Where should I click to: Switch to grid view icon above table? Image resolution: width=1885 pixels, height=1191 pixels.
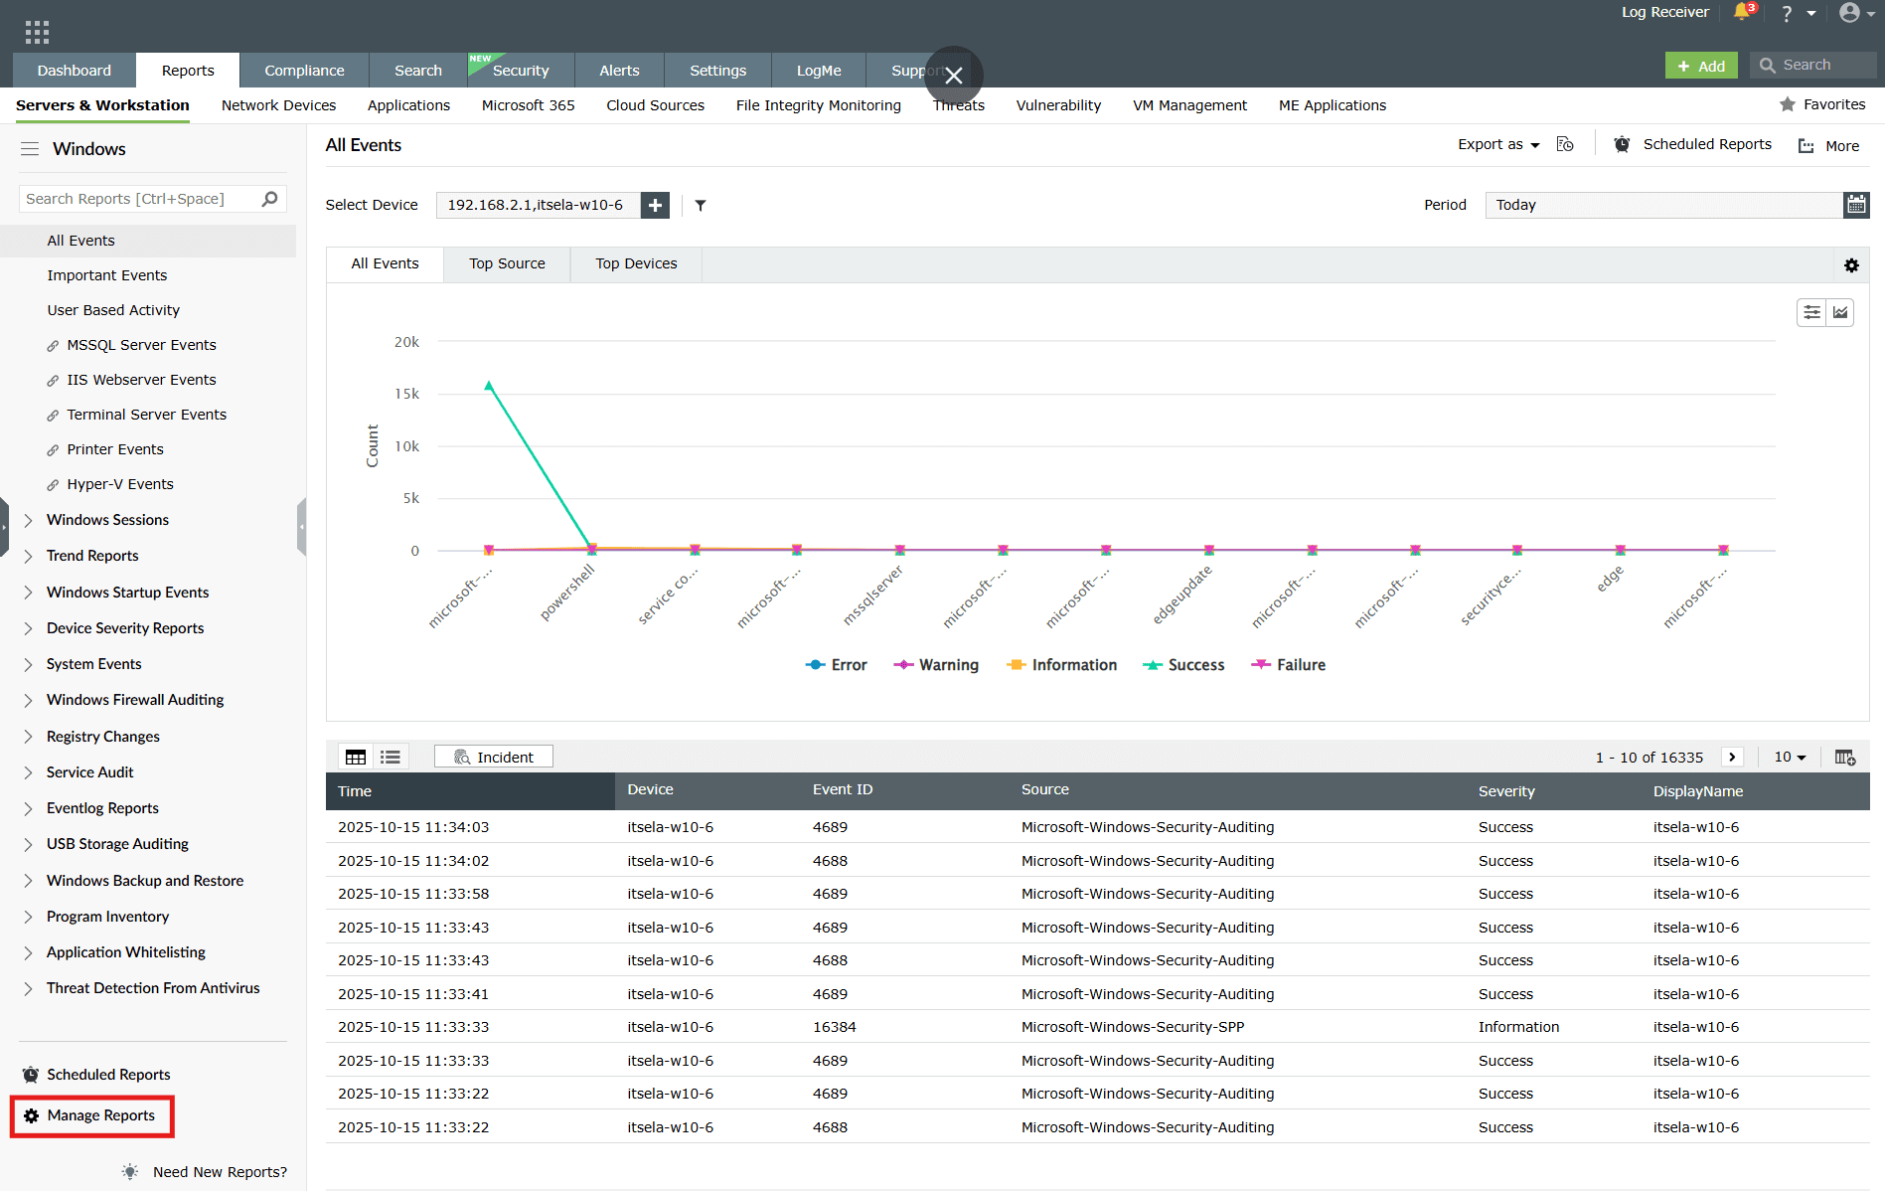pyautogui.click(x=355, y=756)
